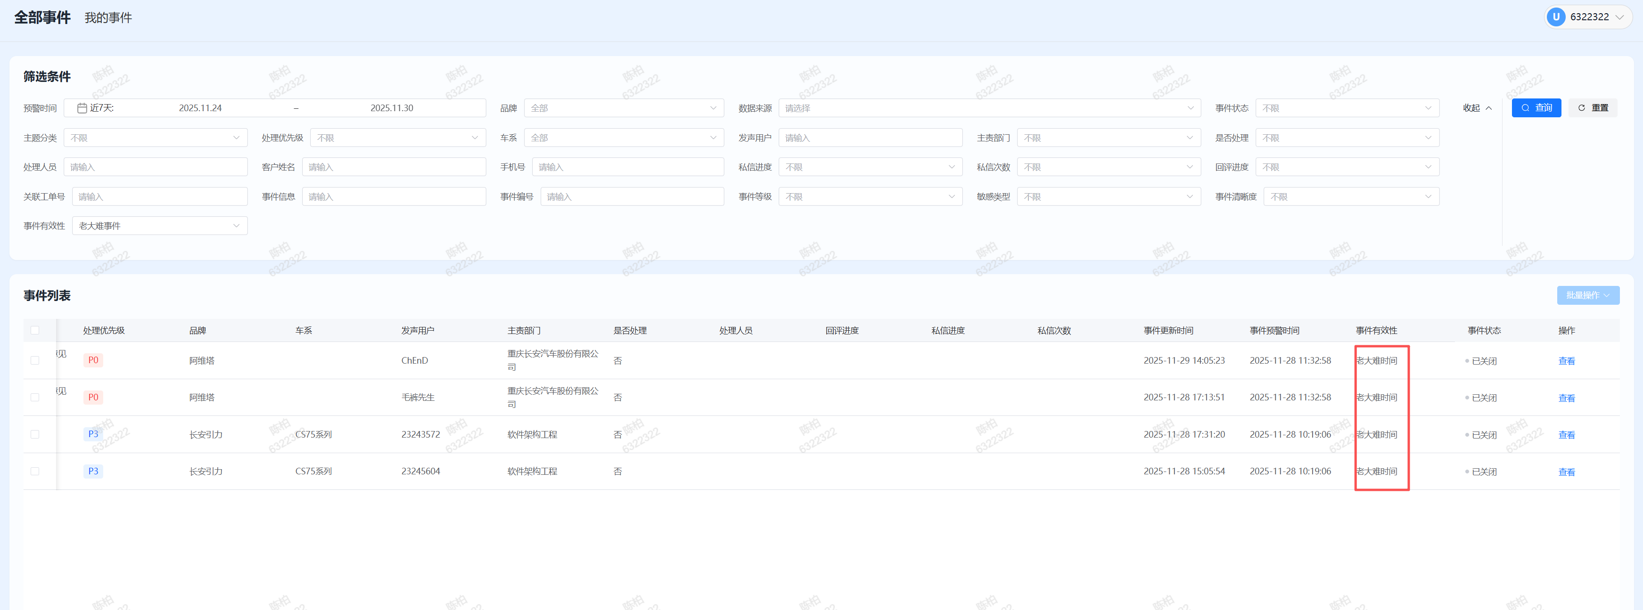
Task: Check the ChEnD row checkbox
Action: (35, 360)
